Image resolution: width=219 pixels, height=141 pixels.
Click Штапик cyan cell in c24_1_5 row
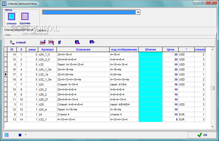click(x=151, y=54)
